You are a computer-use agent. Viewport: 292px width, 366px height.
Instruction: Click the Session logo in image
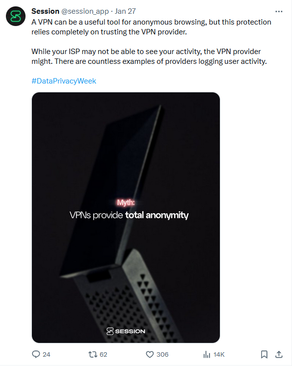point(126,331)
